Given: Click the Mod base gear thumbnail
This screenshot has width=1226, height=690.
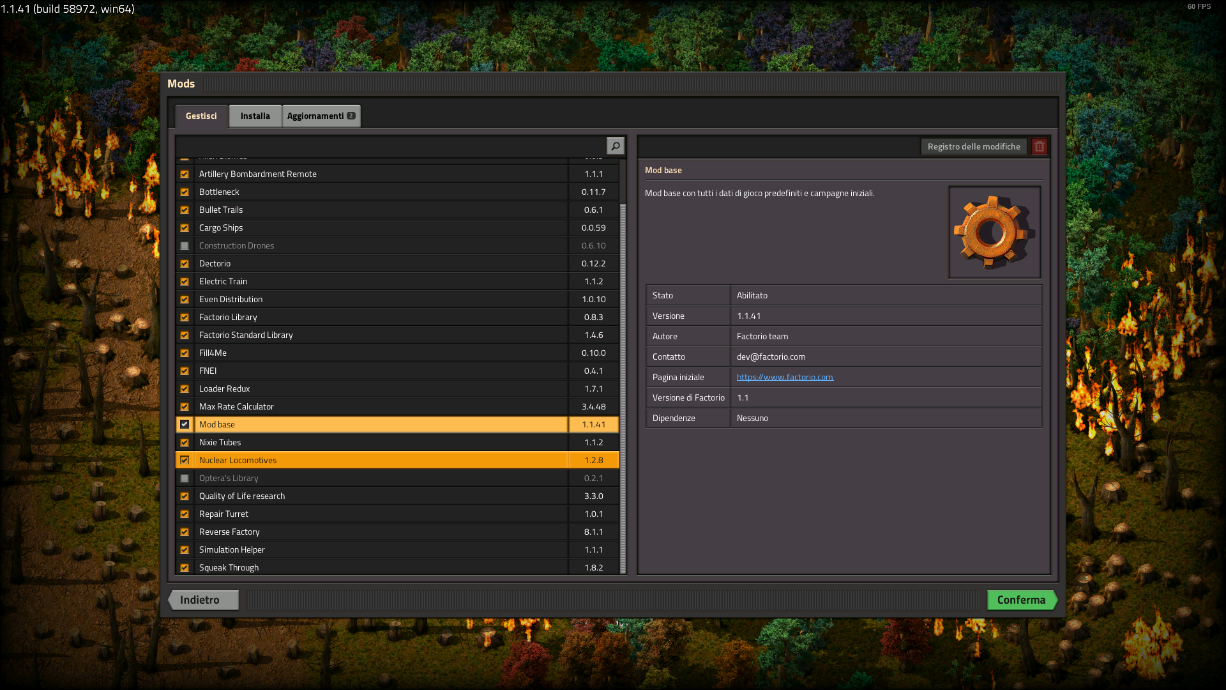Looking at the screenshot, I should point(994,232).
